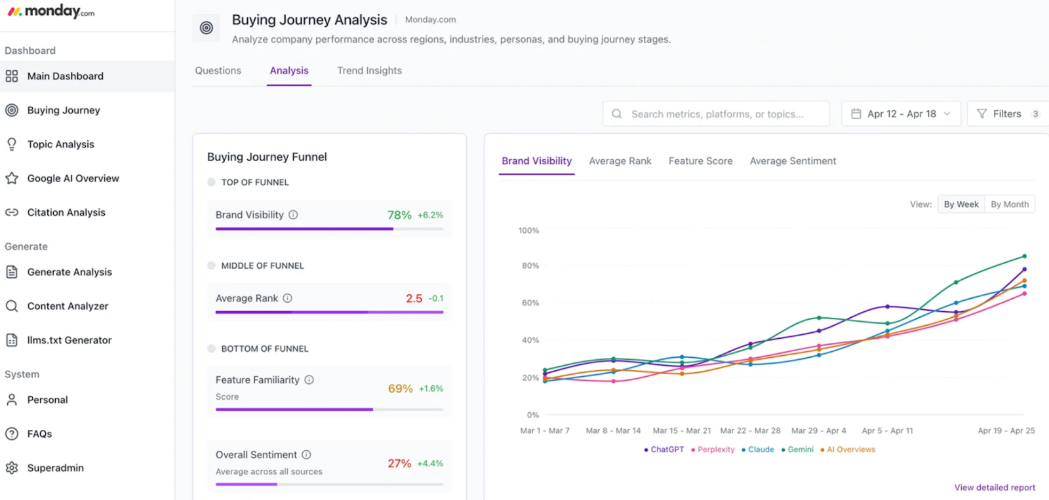The width and height of the screenshot is (1049, 500).
Task: Click the Brand Visibility progress bar
Action: pyautogui.click(x=329, y=229)
